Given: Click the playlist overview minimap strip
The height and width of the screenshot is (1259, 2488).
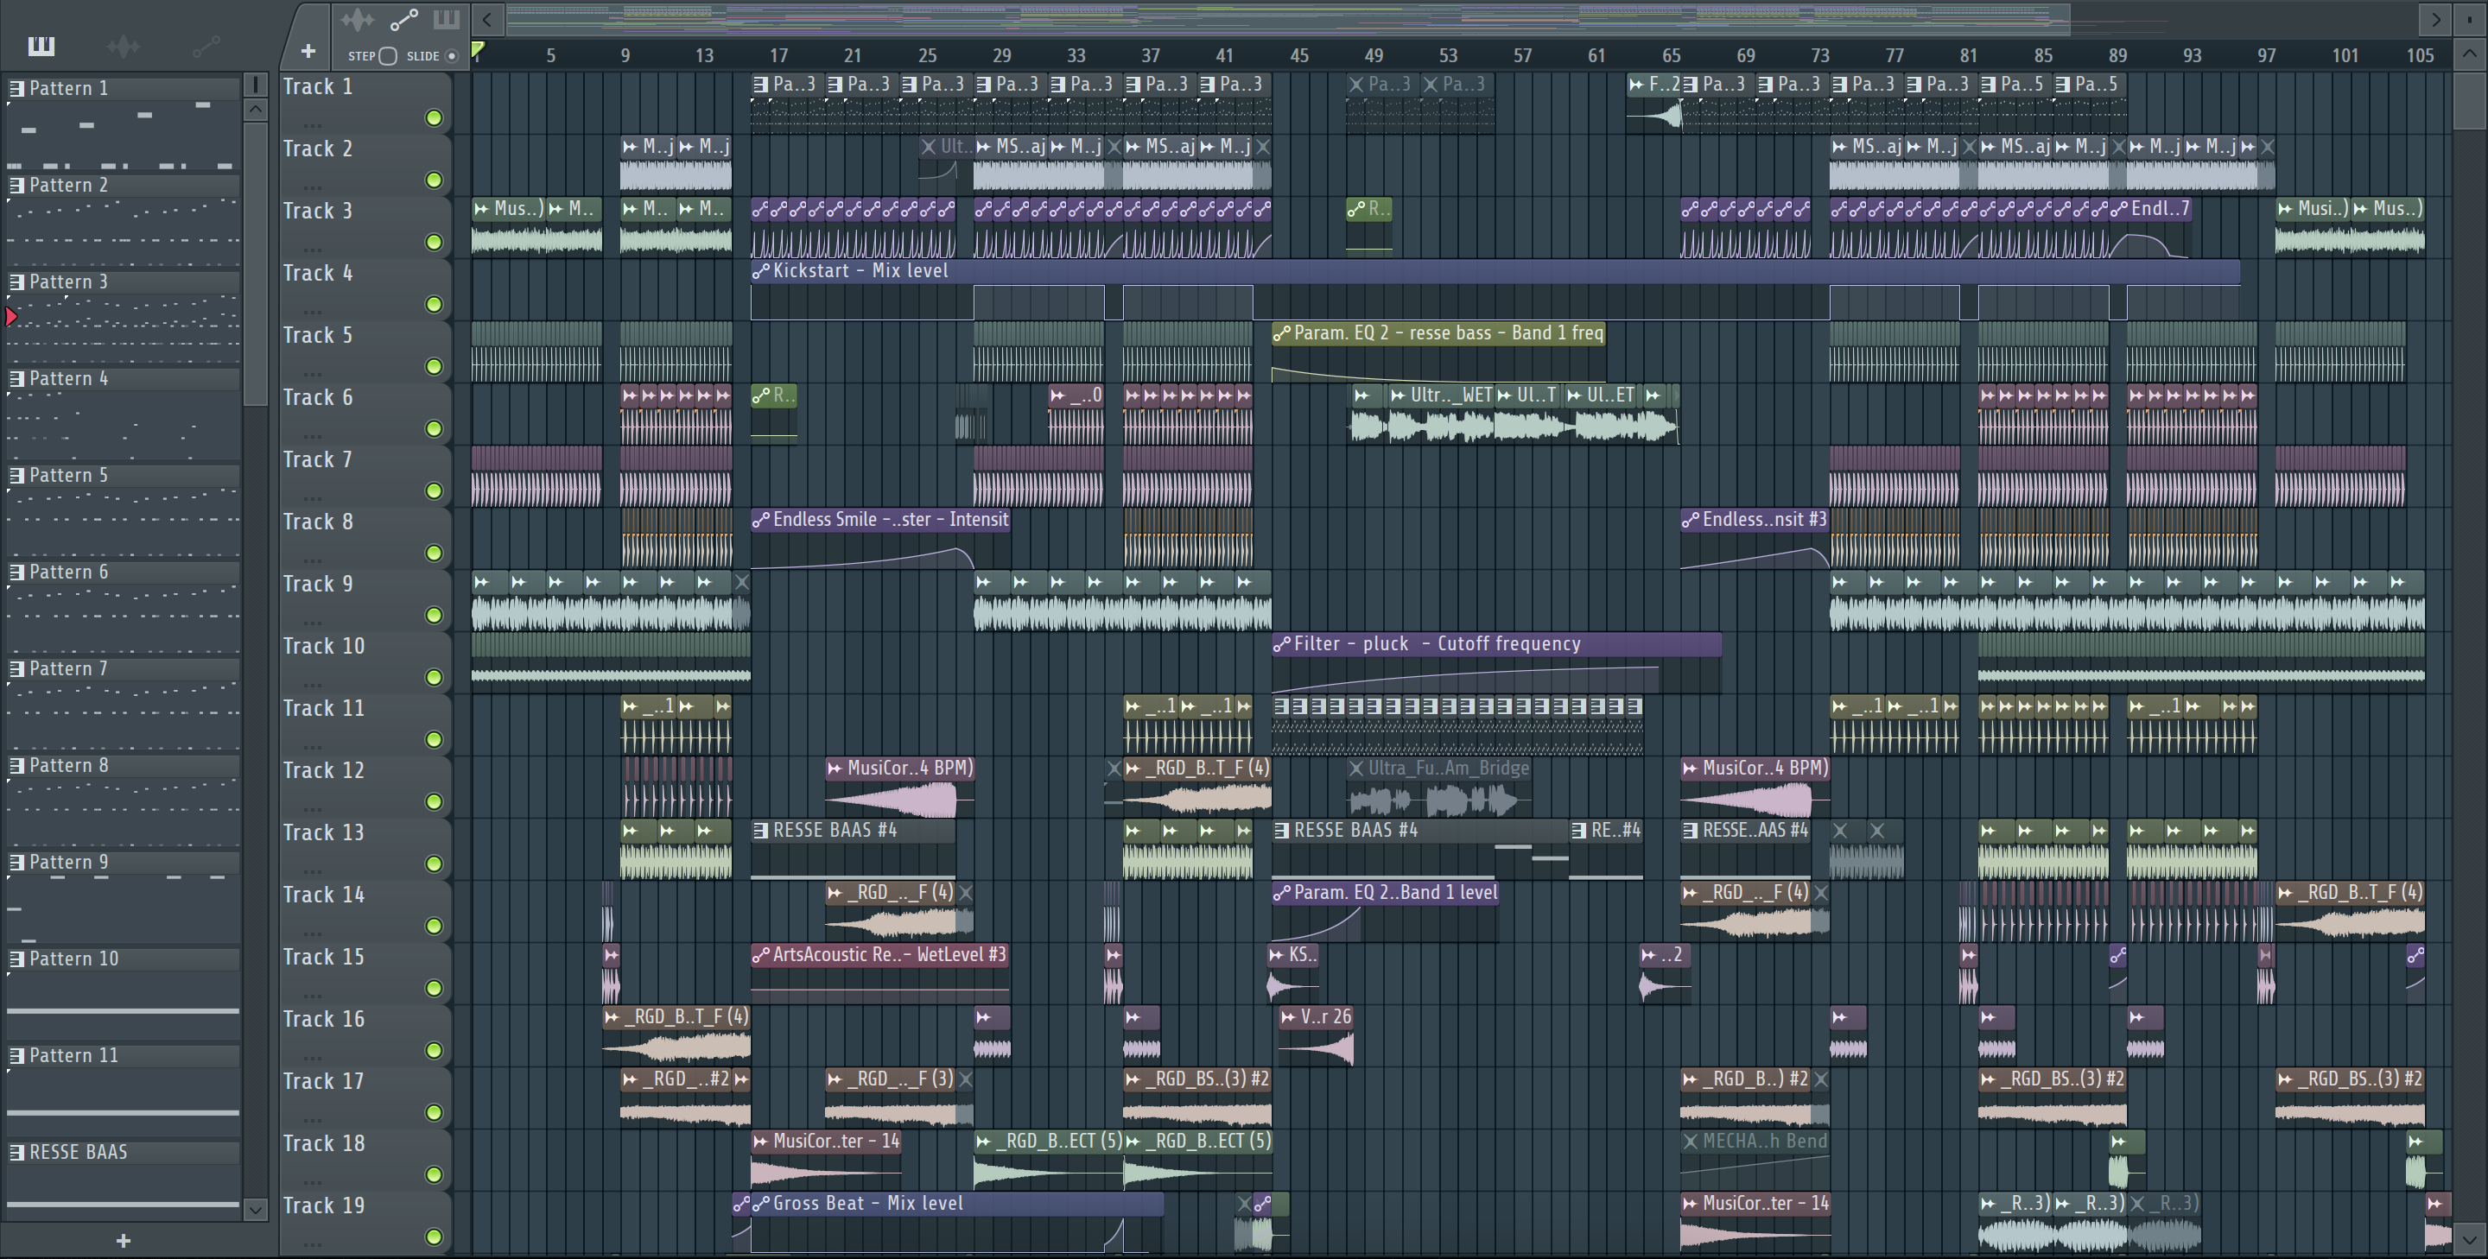Looking at the screenshot, I should [1287, 18].
